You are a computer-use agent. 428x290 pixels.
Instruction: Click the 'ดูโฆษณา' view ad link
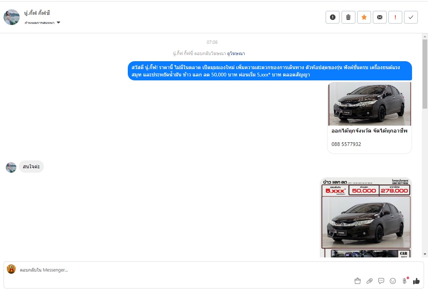tap(236, 54)
